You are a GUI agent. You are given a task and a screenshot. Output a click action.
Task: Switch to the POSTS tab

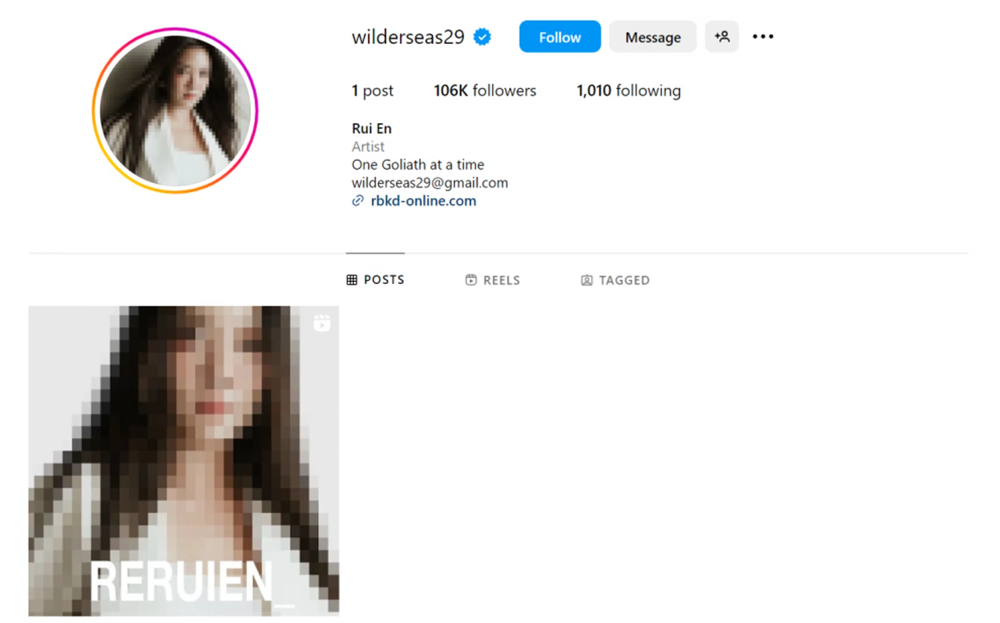click(375, 279)
